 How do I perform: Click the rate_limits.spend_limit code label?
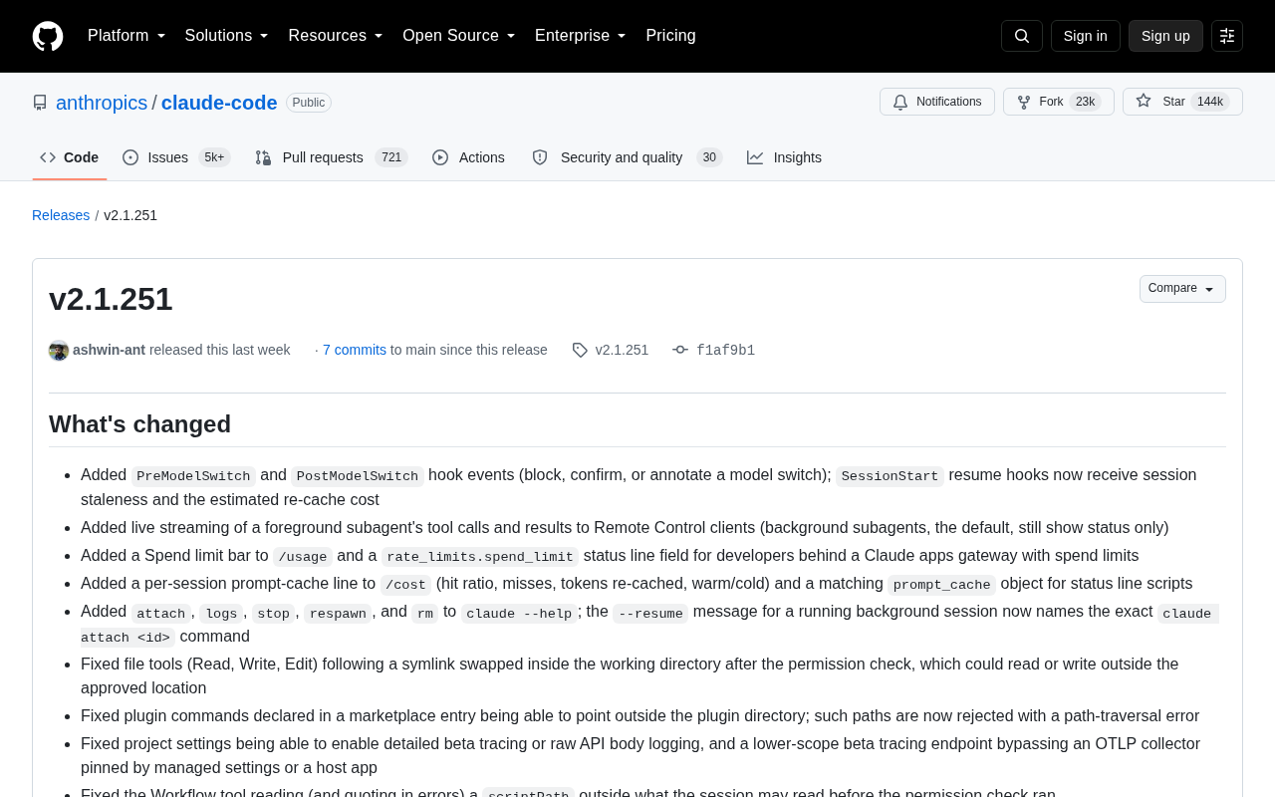(480, 557)
